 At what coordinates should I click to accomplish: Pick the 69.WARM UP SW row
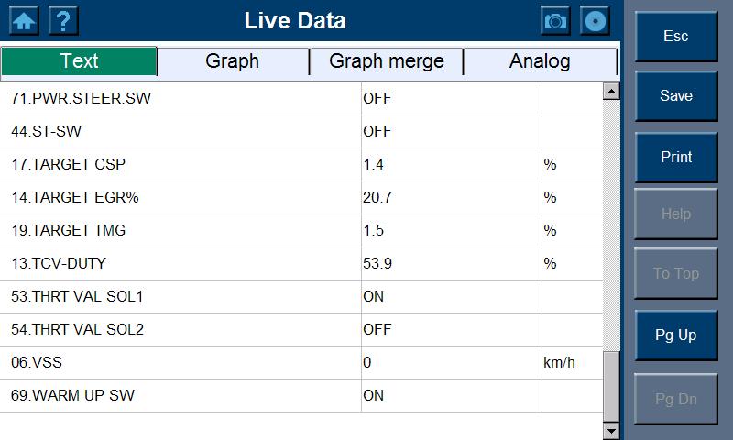pos(183,396)
